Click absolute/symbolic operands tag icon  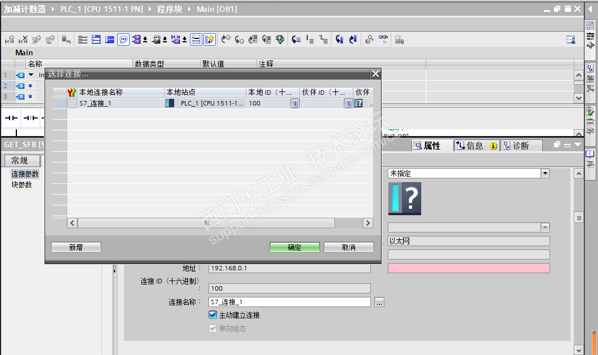tap(136, 40)
